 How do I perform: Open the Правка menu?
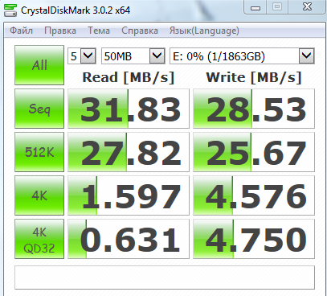(60, 31)
